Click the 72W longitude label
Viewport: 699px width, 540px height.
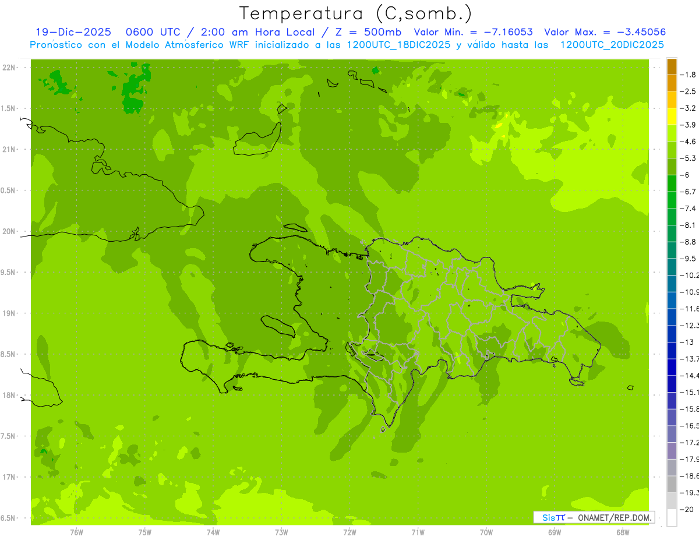[349, 532]
